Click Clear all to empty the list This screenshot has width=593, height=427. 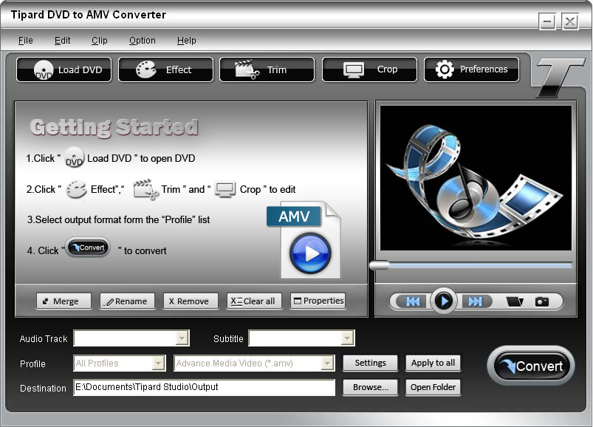(254, 301)
